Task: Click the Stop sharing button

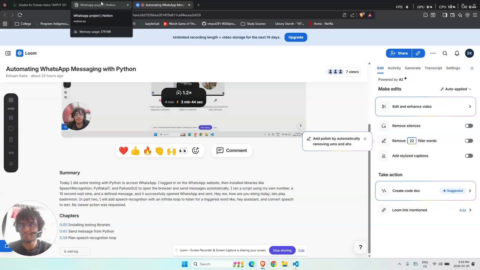Action: 282,250
